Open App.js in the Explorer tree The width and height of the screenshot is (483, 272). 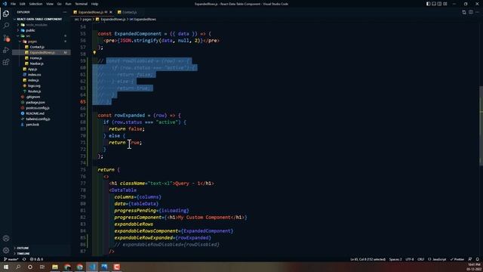[x=32, y=70]
